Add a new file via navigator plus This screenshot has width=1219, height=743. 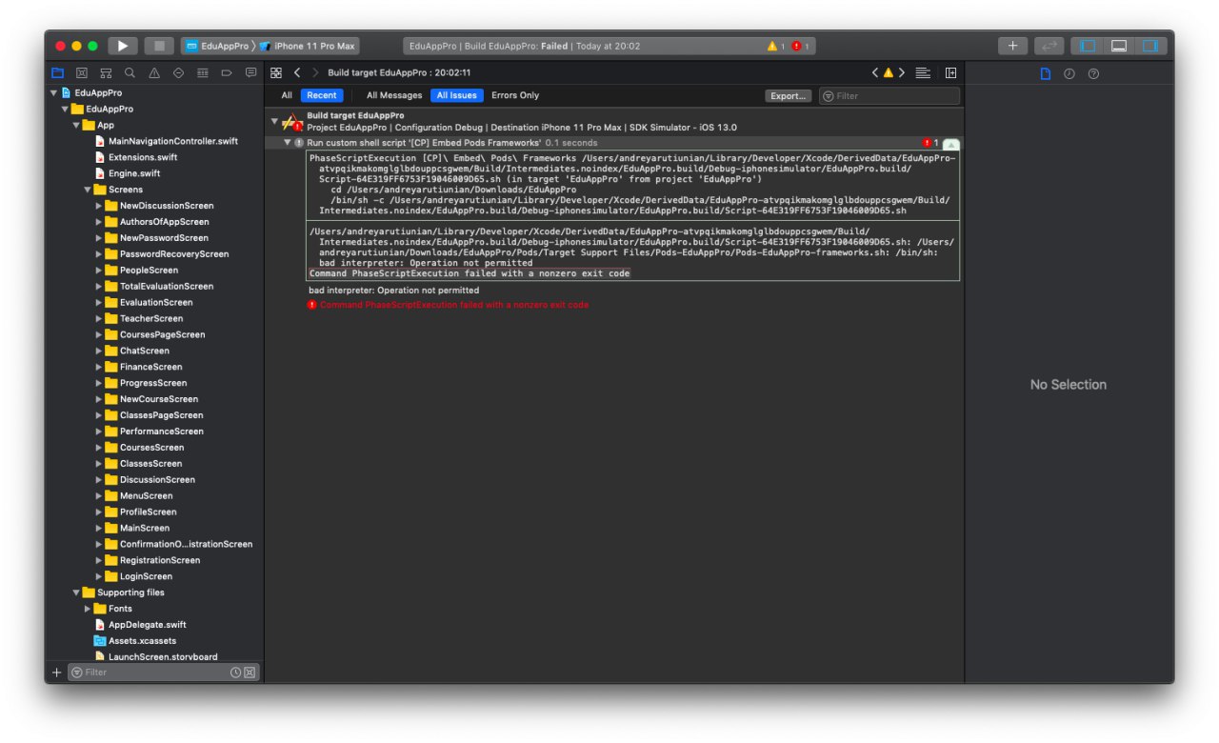point(56,673)
